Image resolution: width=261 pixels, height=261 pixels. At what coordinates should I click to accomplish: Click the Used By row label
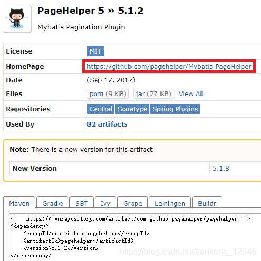(x=20, y=124)
